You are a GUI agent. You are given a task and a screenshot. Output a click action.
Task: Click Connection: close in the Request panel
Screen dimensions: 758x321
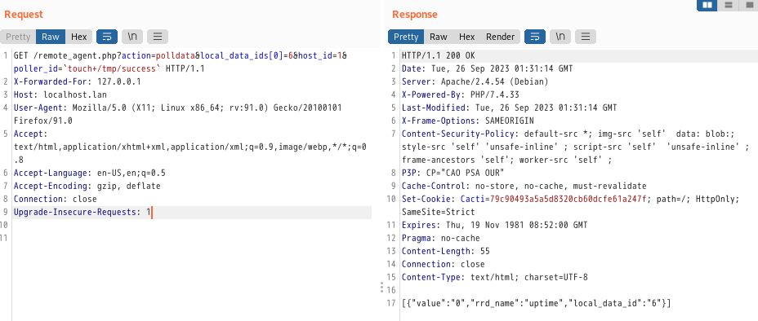click(x=55, y=199)
